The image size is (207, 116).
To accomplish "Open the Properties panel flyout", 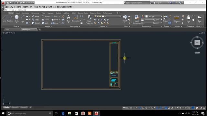I will click(x=147, y=26).
